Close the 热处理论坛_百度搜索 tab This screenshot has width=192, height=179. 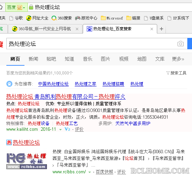point(152,29)
